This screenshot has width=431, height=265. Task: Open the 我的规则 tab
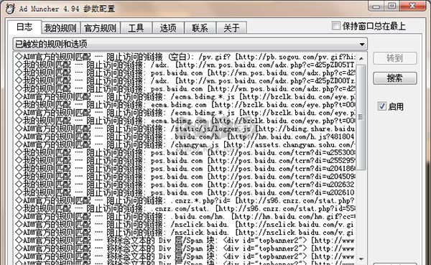coord(60,28)
